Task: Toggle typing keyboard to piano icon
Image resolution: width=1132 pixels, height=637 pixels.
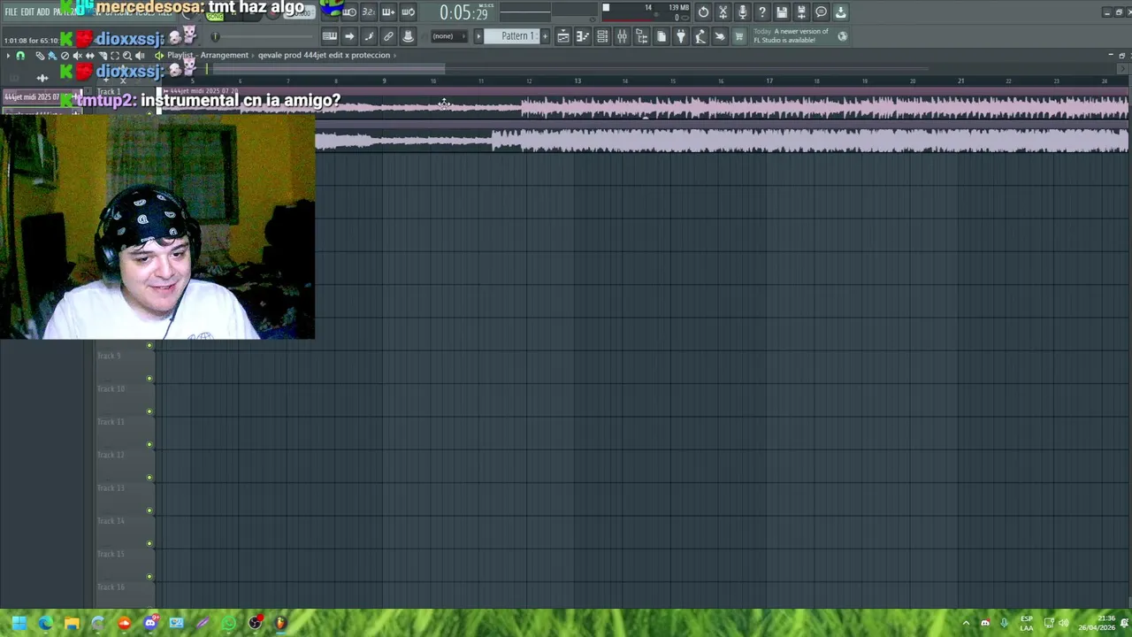Action: coord(329,36)
